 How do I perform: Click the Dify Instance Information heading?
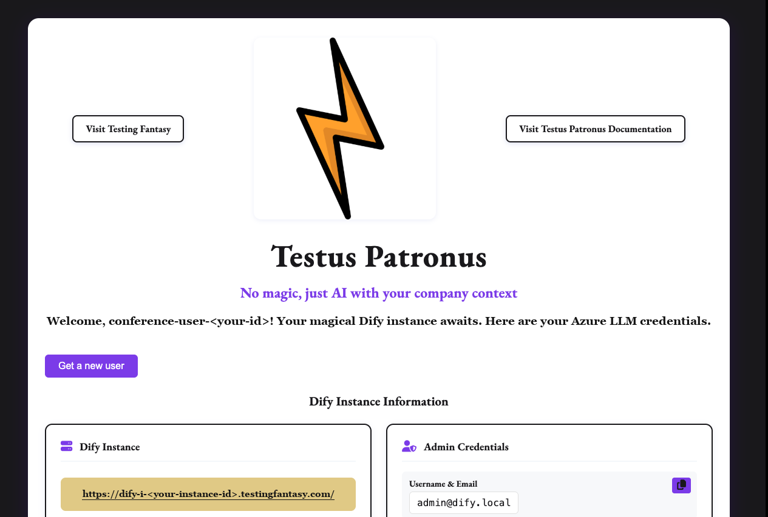pyautogui.click(x=379, y=401)
